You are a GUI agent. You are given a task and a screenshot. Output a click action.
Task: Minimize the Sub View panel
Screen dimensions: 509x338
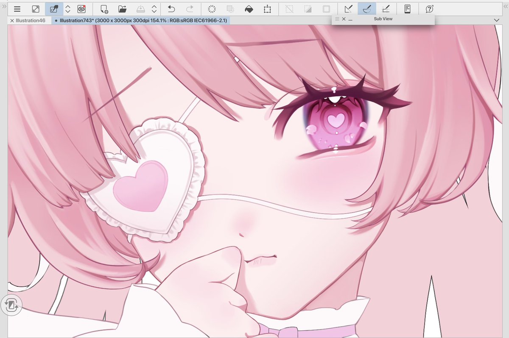(x=351, y=19)
